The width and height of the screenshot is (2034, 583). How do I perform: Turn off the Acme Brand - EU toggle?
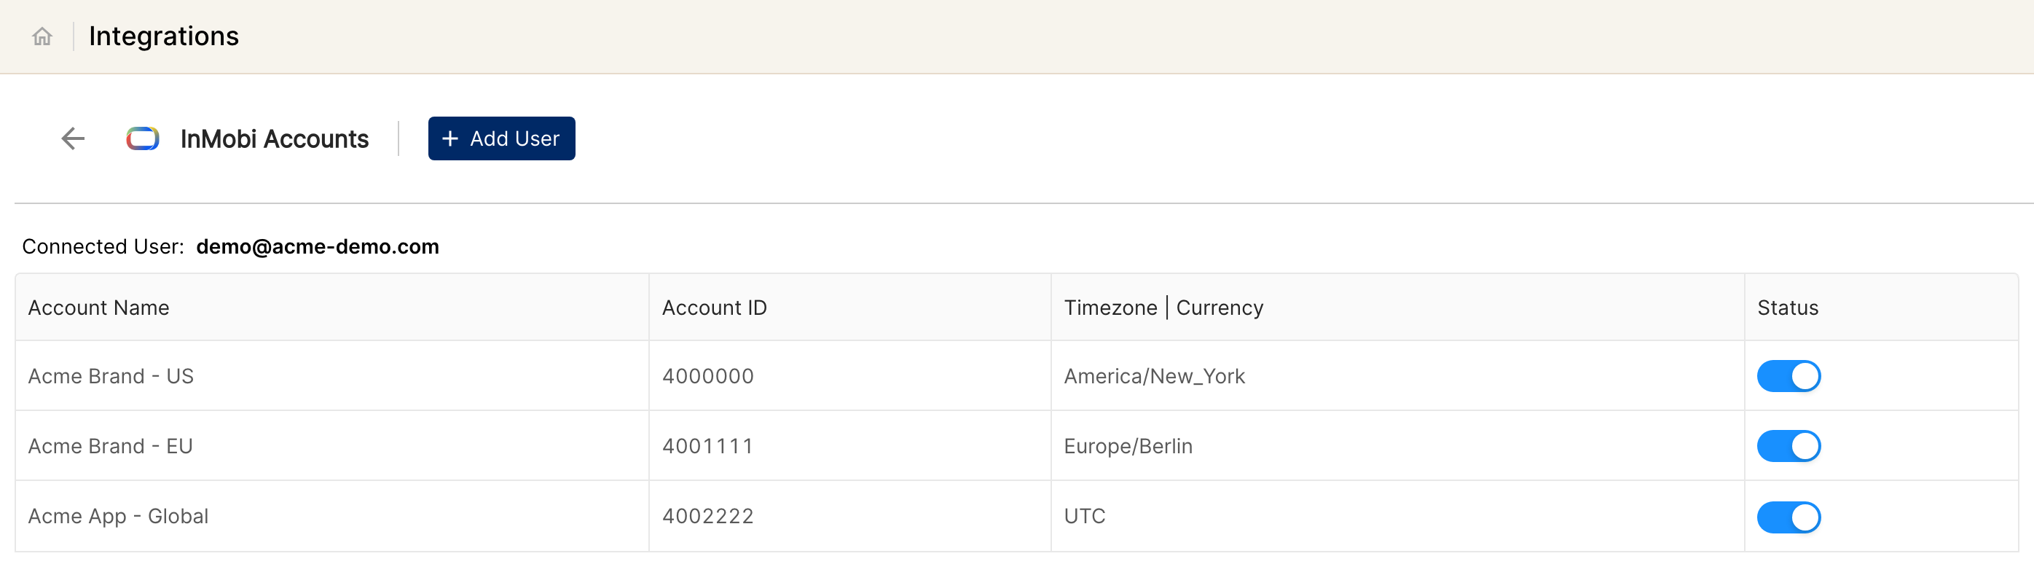click(1788, 446)
